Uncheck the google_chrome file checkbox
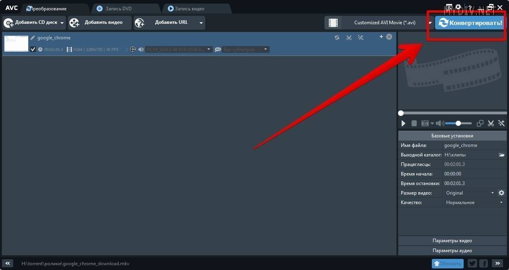Screen dimensions: 509x270 [33, 49]
